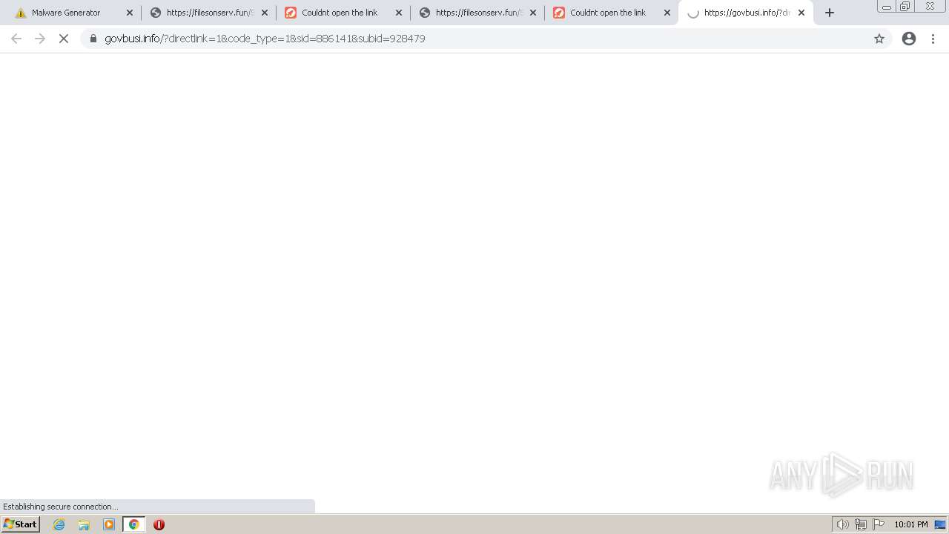The height and width of the screenshot is (534, 949).
Task: Launch Internet Explorer from taskbar
Action: (x=59, y=524)
